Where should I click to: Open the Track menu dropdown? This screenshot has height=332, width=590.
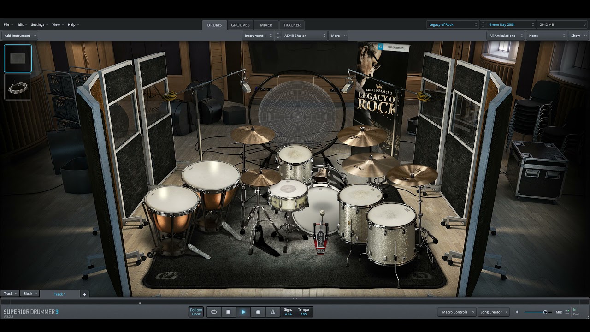10,294
